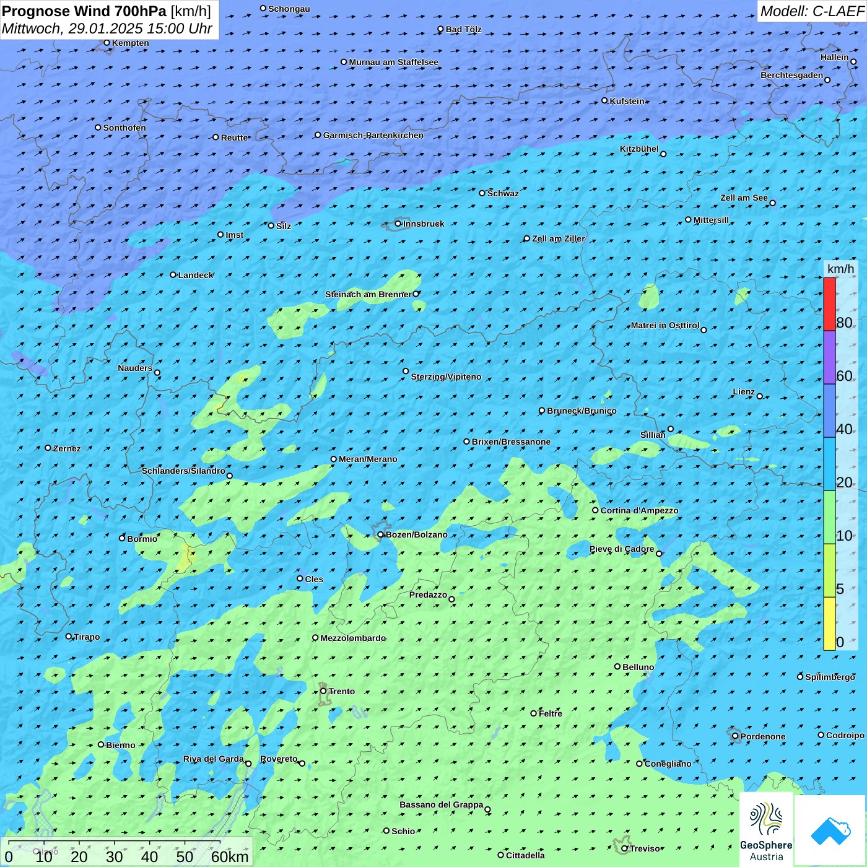Click the 'Zell am See' label

coord(744,198)
